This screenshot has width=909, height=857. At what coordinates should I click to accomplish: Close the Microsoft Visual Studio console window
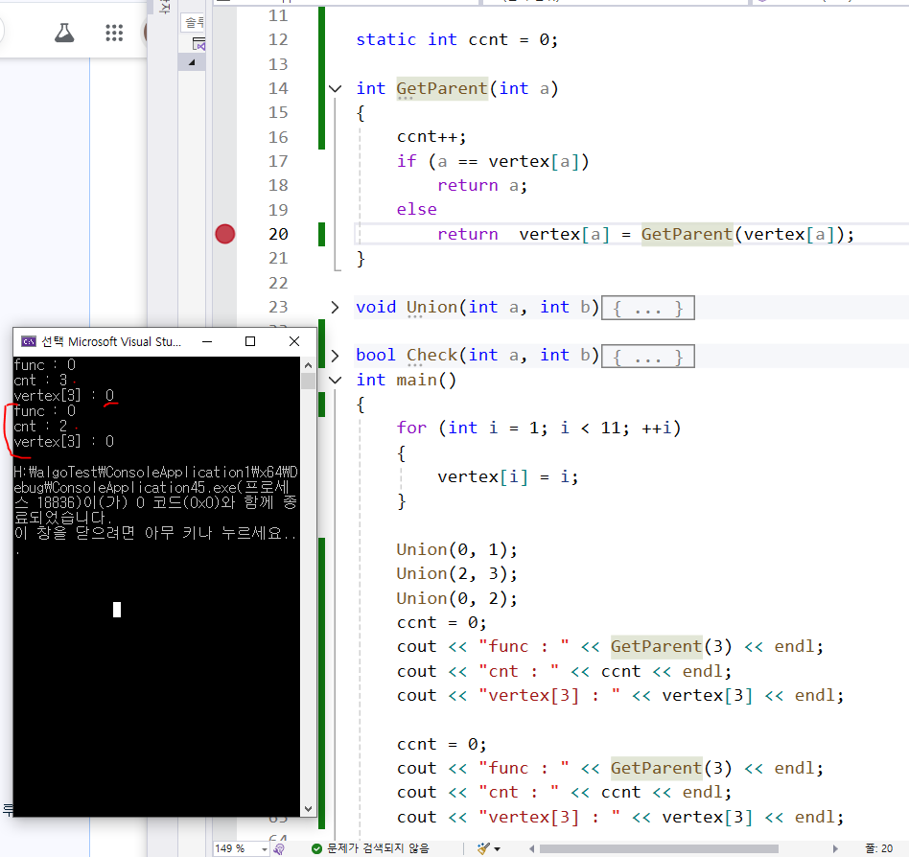(x=294, y=342)
